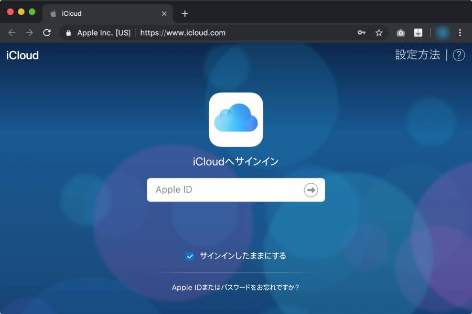This screenshot has width=472, height=314.
Task: Open saved passwords key icon
Action: (361, 33)
